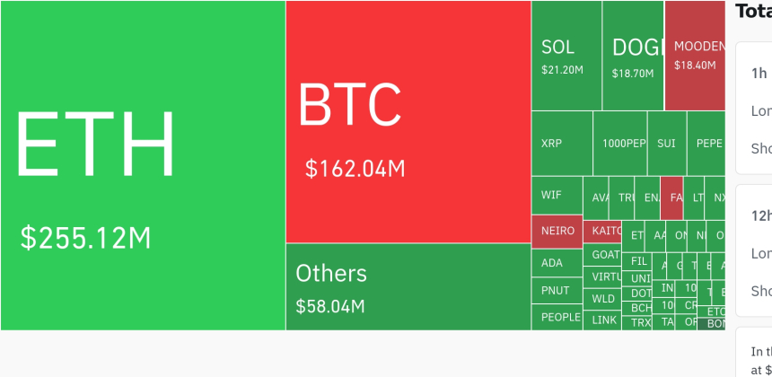Select the DOGE heatmap tile

pyautogui.click(x=633, y=56)
